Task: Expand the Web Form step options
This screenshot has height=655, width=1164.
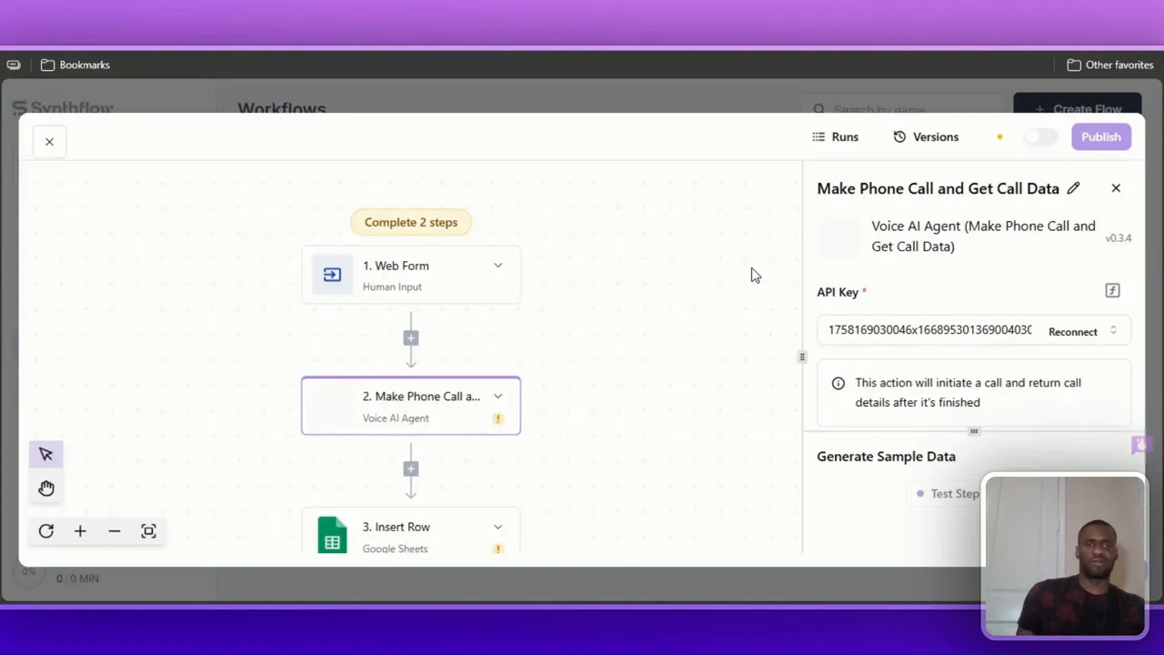Action: 497,266
